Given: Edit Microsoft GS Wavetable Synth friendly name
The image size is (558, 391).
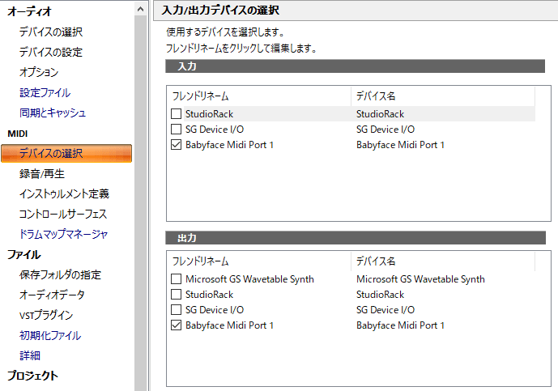Looking at the screenshot, I should (x=249, y=279).
